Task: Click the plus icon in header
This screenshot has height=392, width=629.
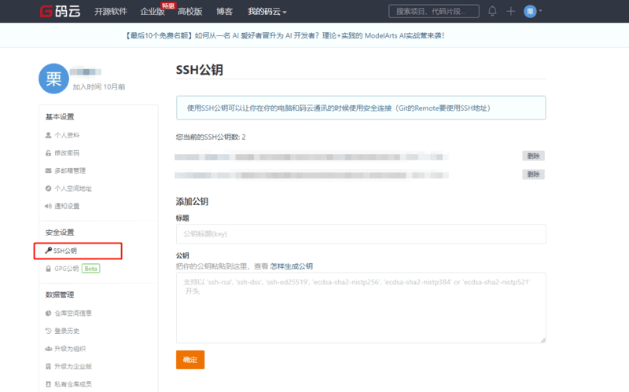Action: pyautogui.click(x=511, y=12)
